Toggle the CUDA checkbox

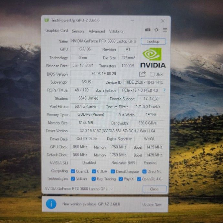pyautogui.click(x=94, y=171)
